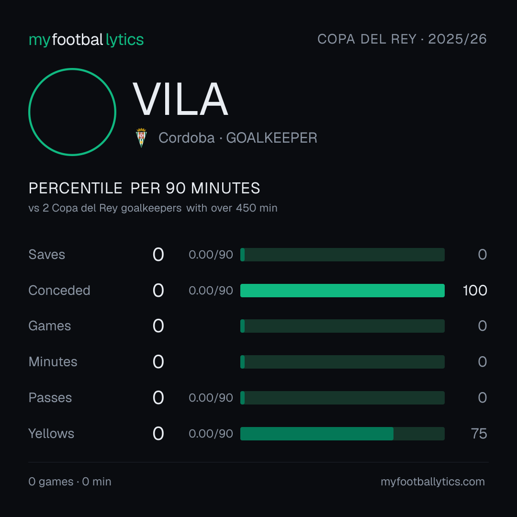Click the Games percentile bar
This screenshot has height=517, width=517.
(x=342, y=326)
